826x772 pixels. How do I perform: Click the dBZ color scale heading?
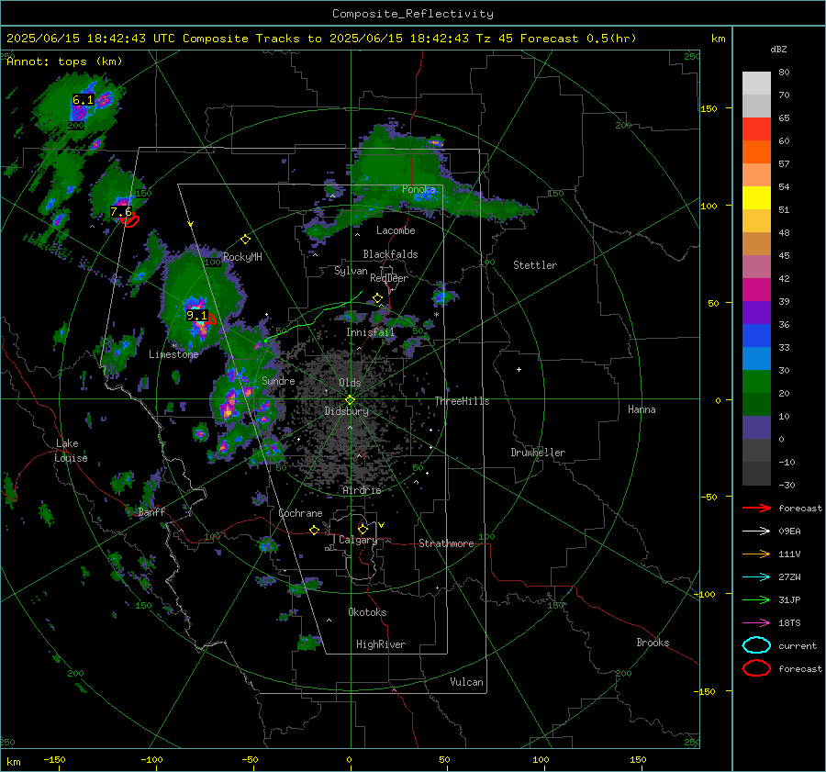coord(778,50)
